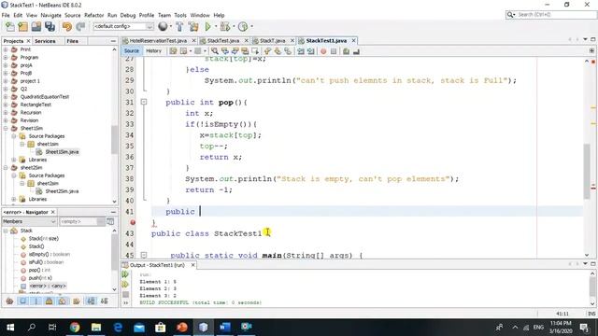Collapse the pop() method code fold
598x336 pixels.
coord(144,102)
